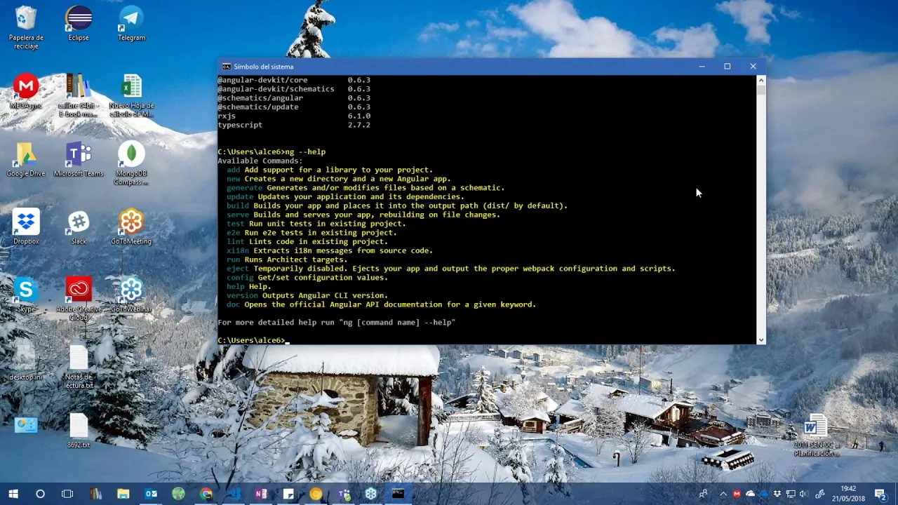The width and height of the screenshot is (898, 505).
Task: Open the Papelera de reciclaje desktop icon
Action: point(26,28)
